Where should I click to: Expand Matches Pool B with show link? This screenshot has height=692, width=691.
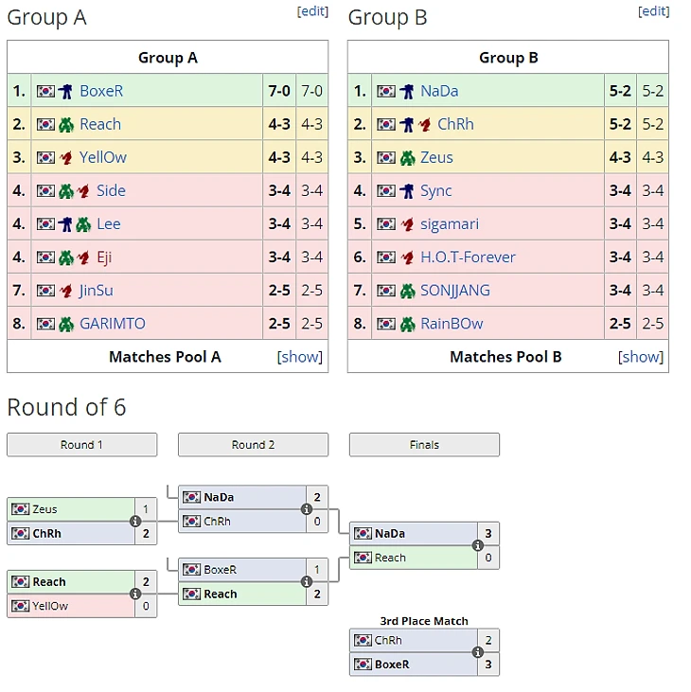click(x=641, y=357)
